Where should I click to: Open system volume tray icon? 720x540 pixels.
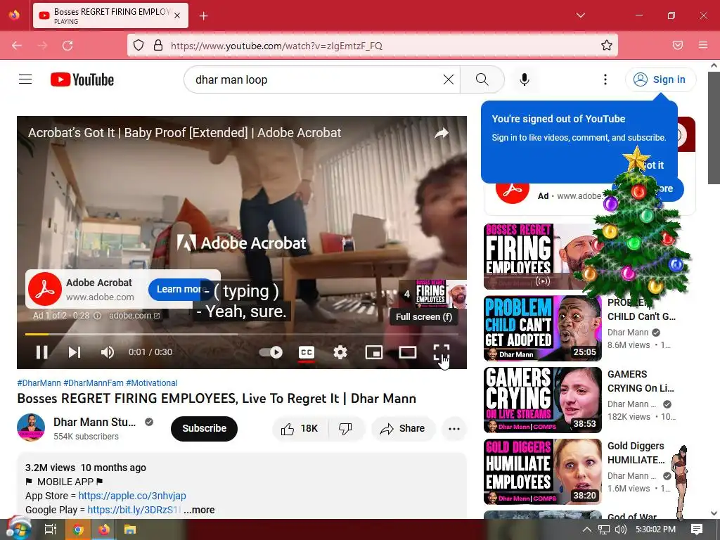point(620,529)
